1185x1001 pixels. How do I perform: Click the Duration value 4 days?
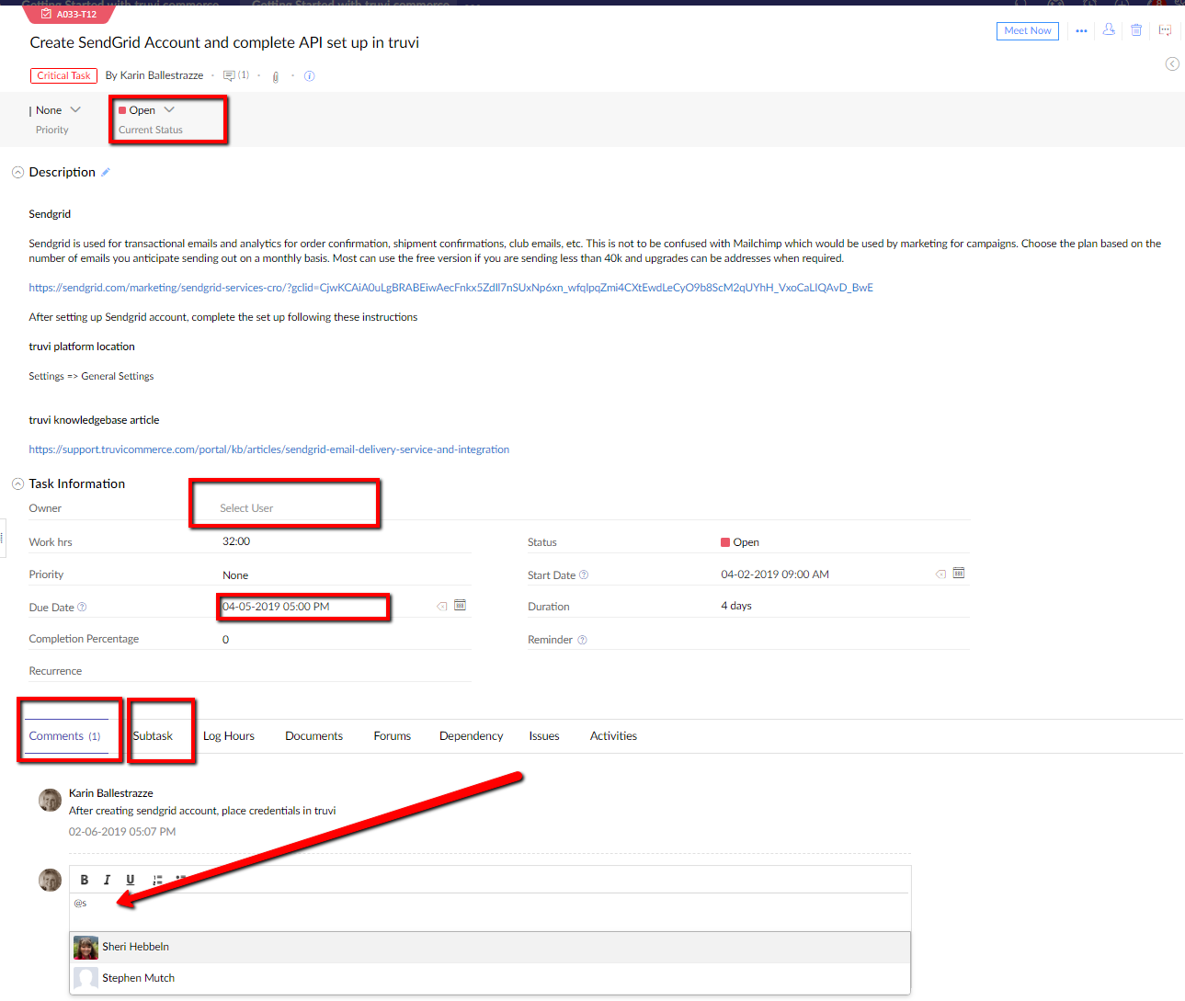(736, 606)
